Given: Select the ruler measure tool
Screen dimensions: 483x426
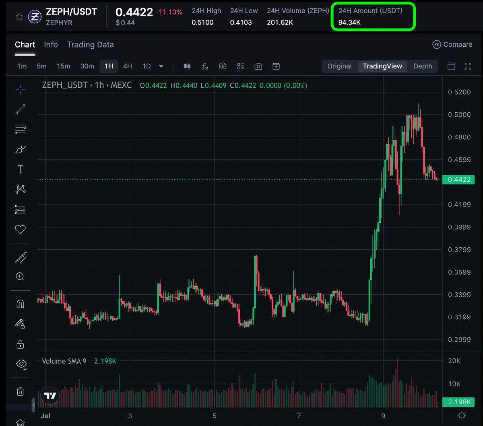Looking at the screenshot, I should click(21, 257).
